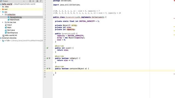Click the gray gutter marker on line 34
Screen dimensions: 175x98
(49, 69)
